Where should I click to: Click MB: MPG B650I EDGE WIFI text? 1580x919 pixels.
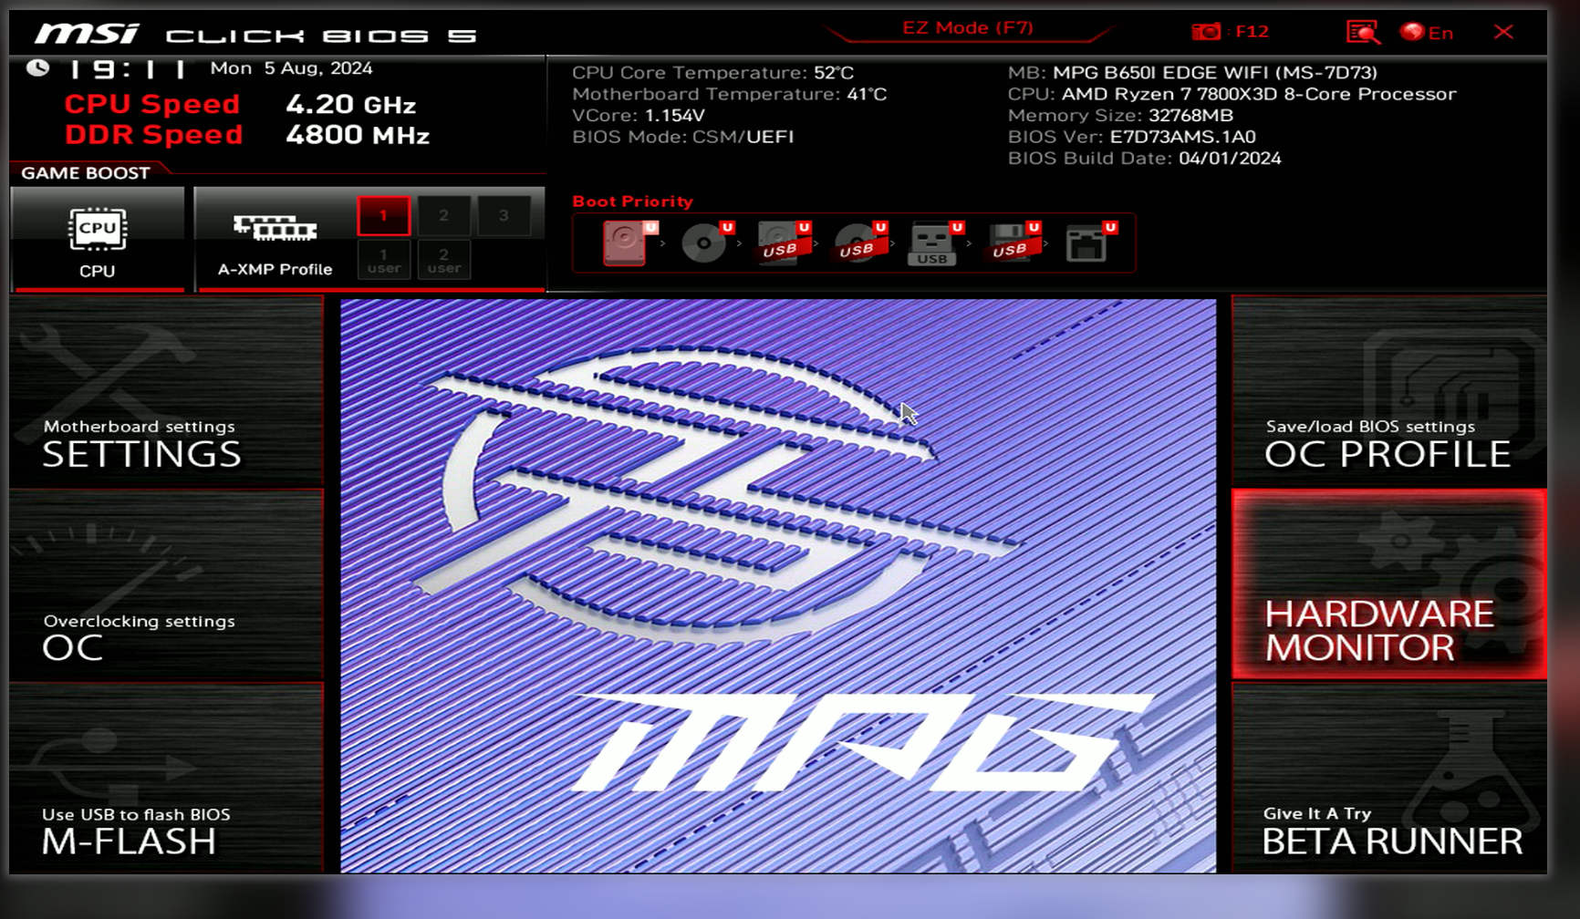pos(1192,72)
